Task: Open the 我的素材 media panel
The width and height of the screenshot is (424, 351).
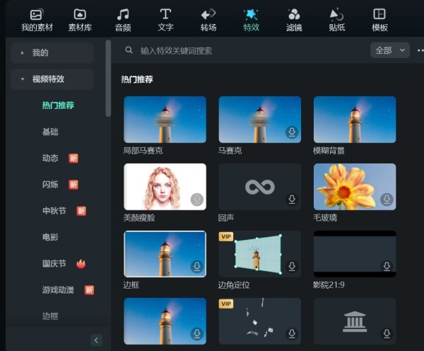Action: (37, 21)
